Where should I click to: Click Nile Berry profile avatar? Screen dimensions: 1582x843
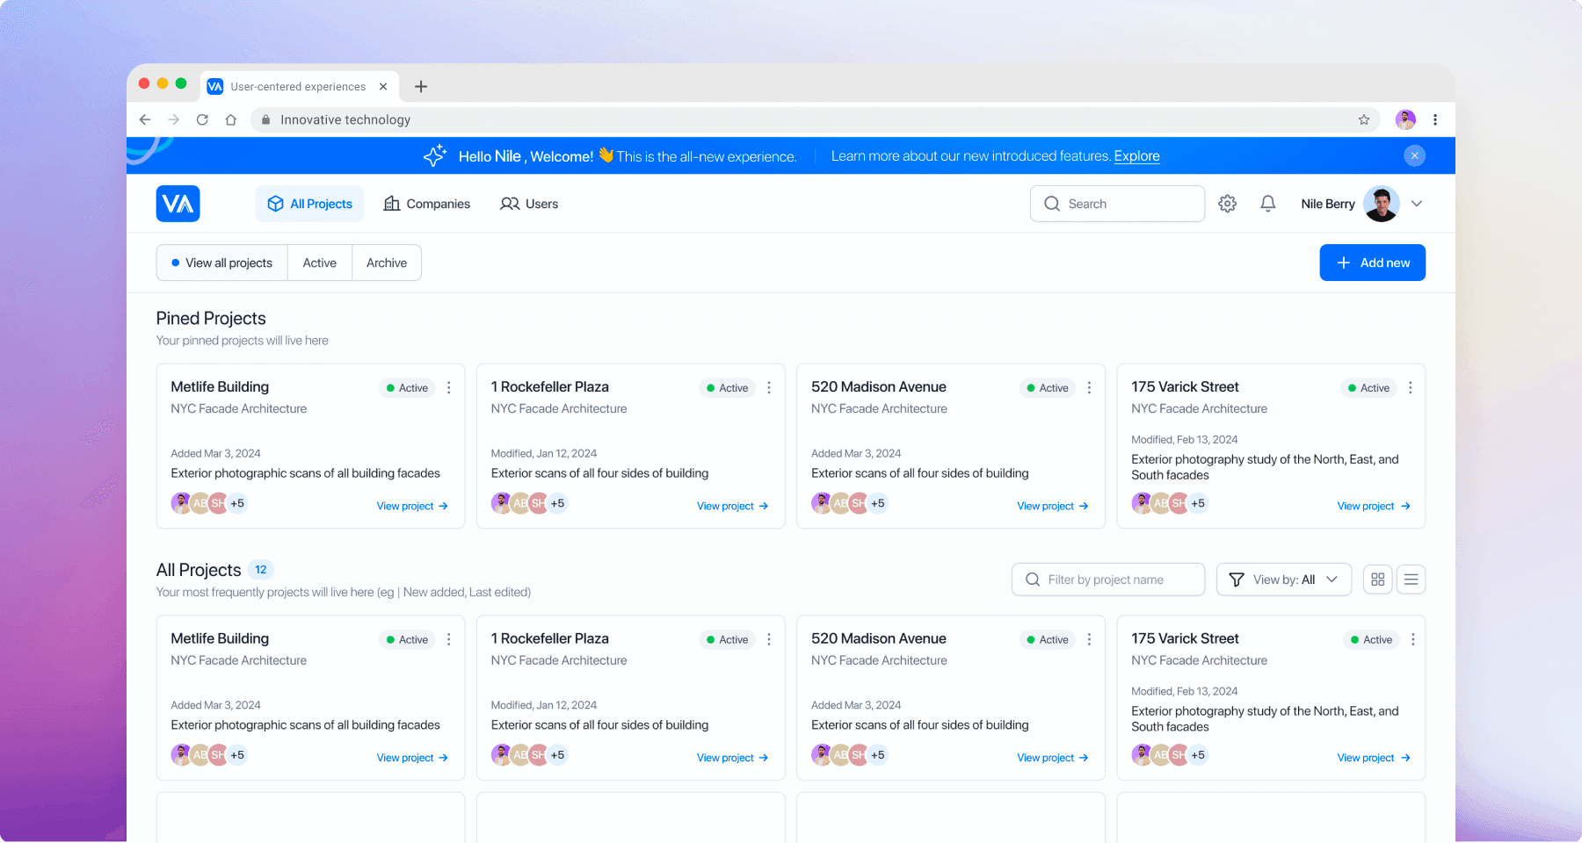[x=1382, y=204]
